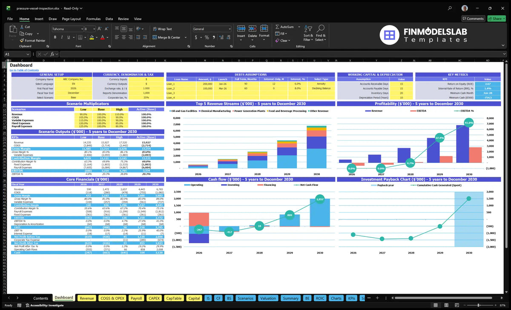Click the Format cells icon
The height and width of the screenshot is (310, 511).
(264, 28)
